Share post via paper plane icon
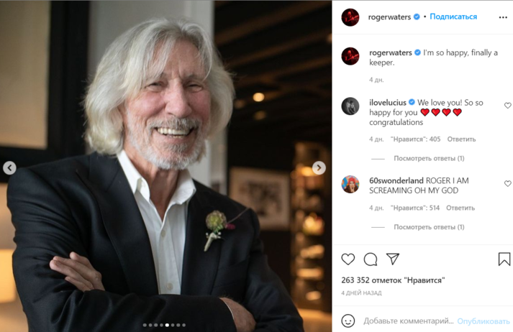Viewport: 513px width, 332px height. tap(393, 259)
